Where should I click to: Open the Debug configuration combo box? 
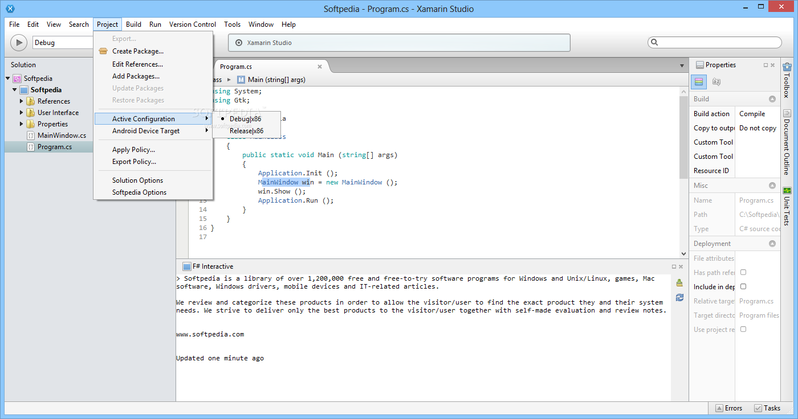tap(63, 43)
